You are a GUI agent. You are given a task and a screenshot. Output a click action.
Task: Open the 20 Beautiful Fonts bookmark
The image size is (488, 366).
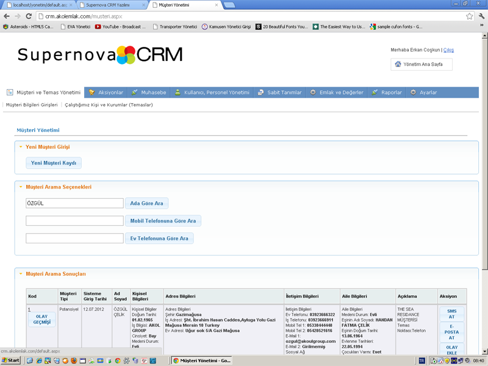tap(282, 27)
